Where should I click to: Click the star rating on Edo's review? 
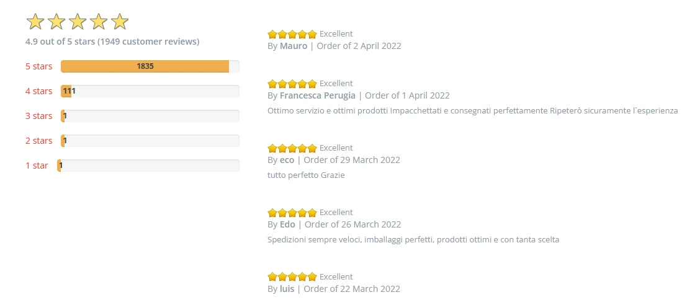coord(292,213)
